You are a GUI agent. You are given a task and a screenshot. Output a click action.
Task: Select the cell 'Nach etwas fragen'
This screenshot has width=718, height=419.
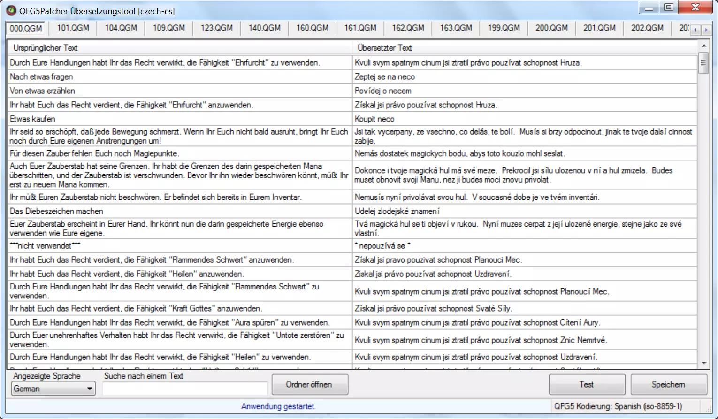coord(180,76)
